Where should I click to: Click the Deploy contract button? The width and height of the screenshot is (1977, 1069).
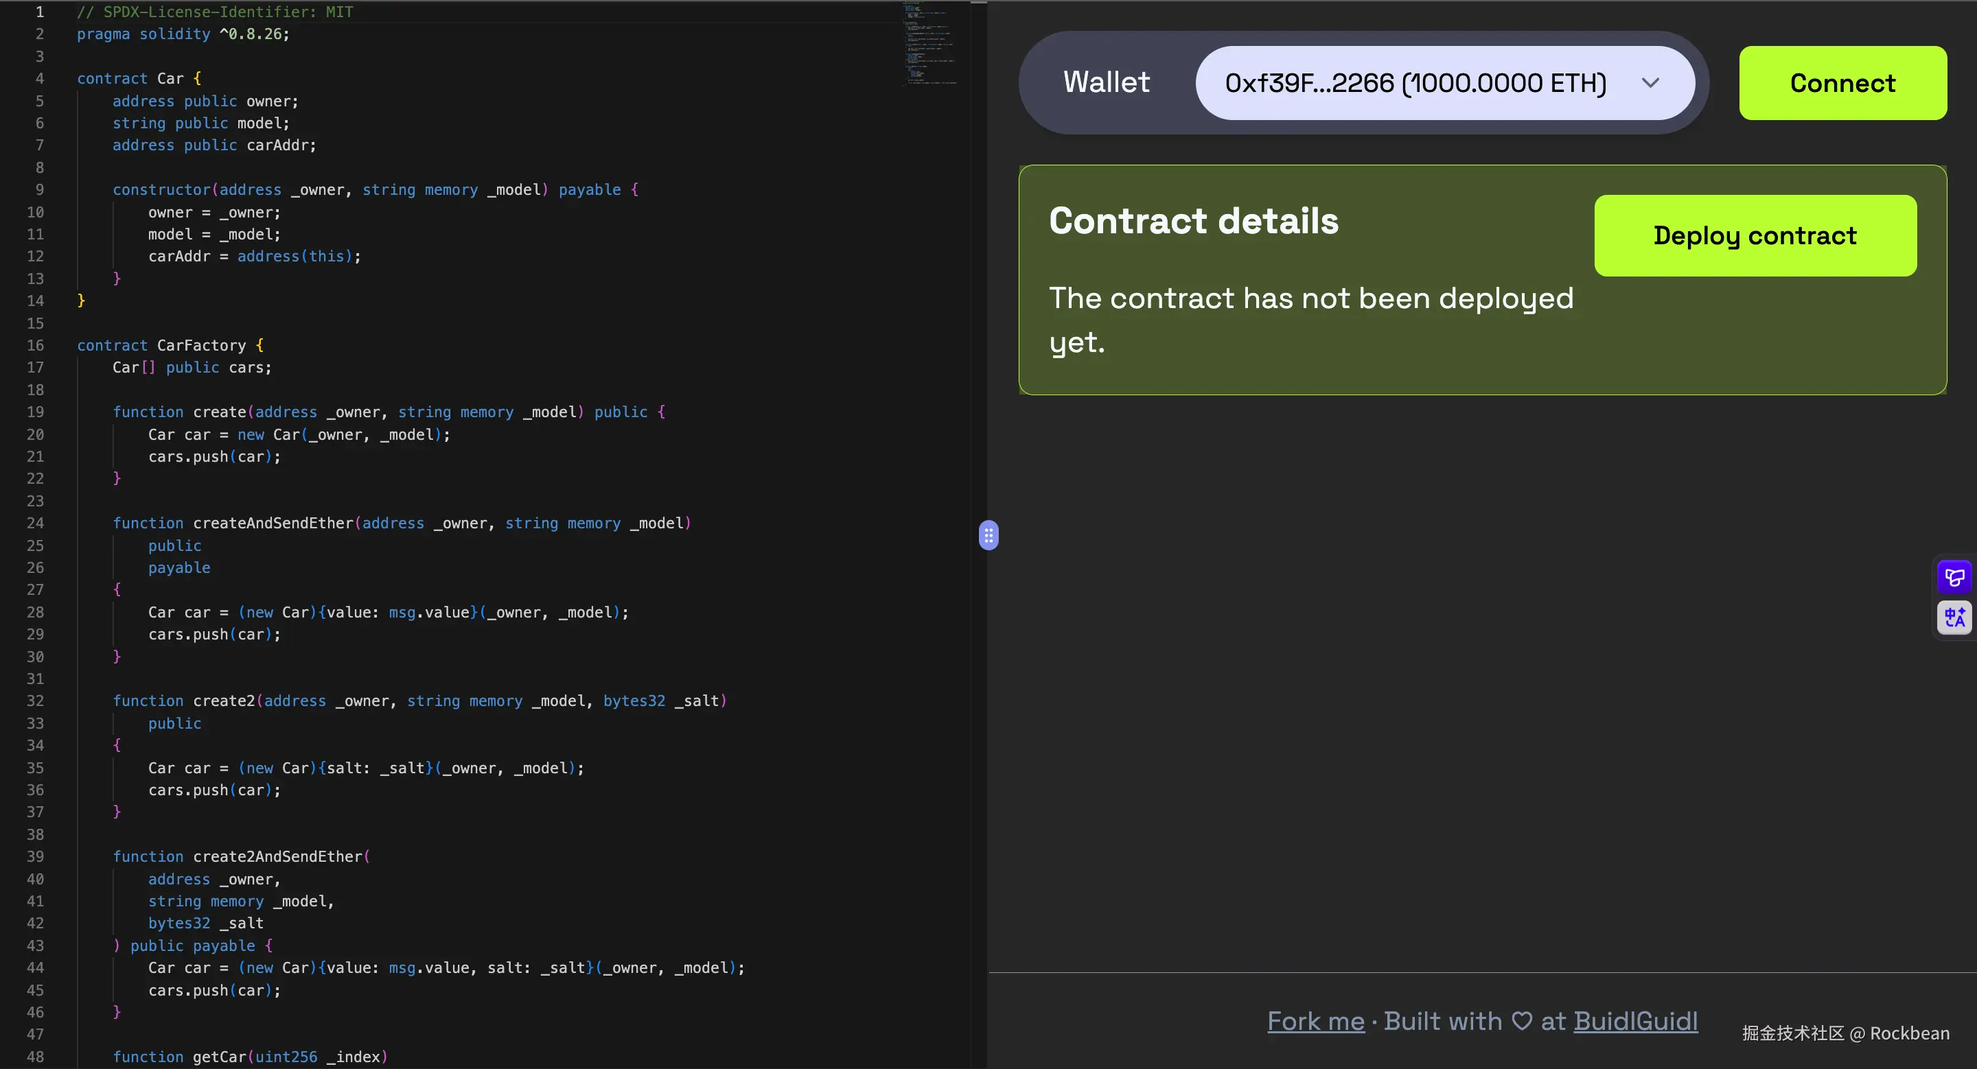1755,235
